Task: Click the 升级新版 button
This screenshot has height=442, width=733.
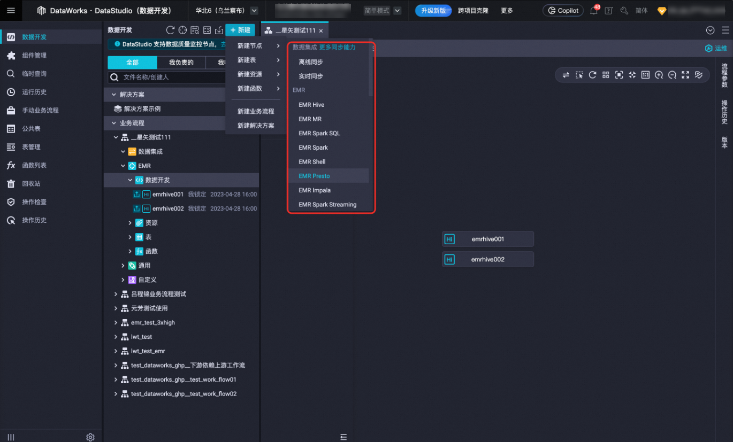Action: click(x=433, y=11)
